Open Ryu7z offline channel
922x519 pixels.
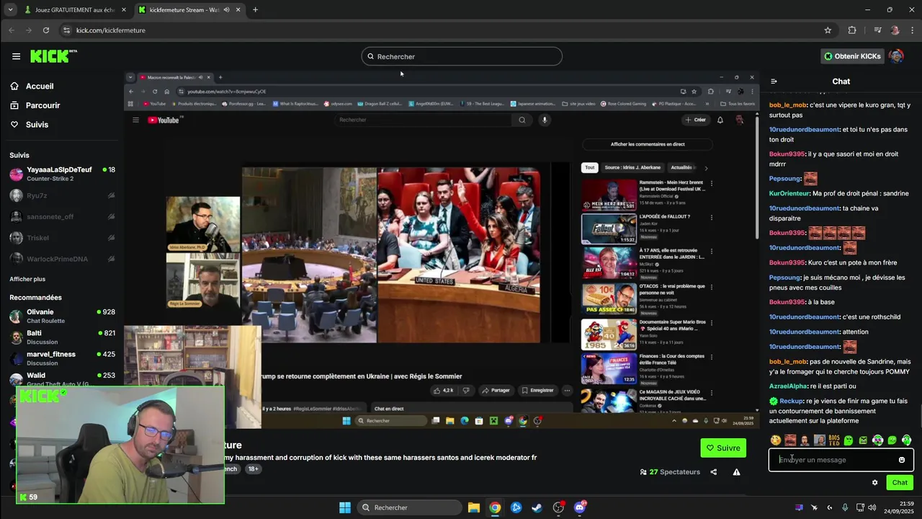pos(62,195)
